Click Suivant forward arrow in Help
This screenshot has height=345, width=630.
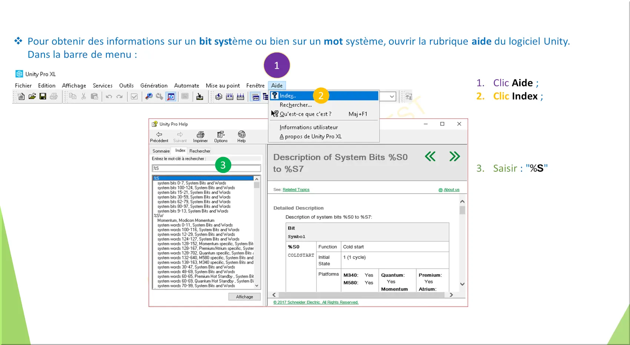(180, 137)
